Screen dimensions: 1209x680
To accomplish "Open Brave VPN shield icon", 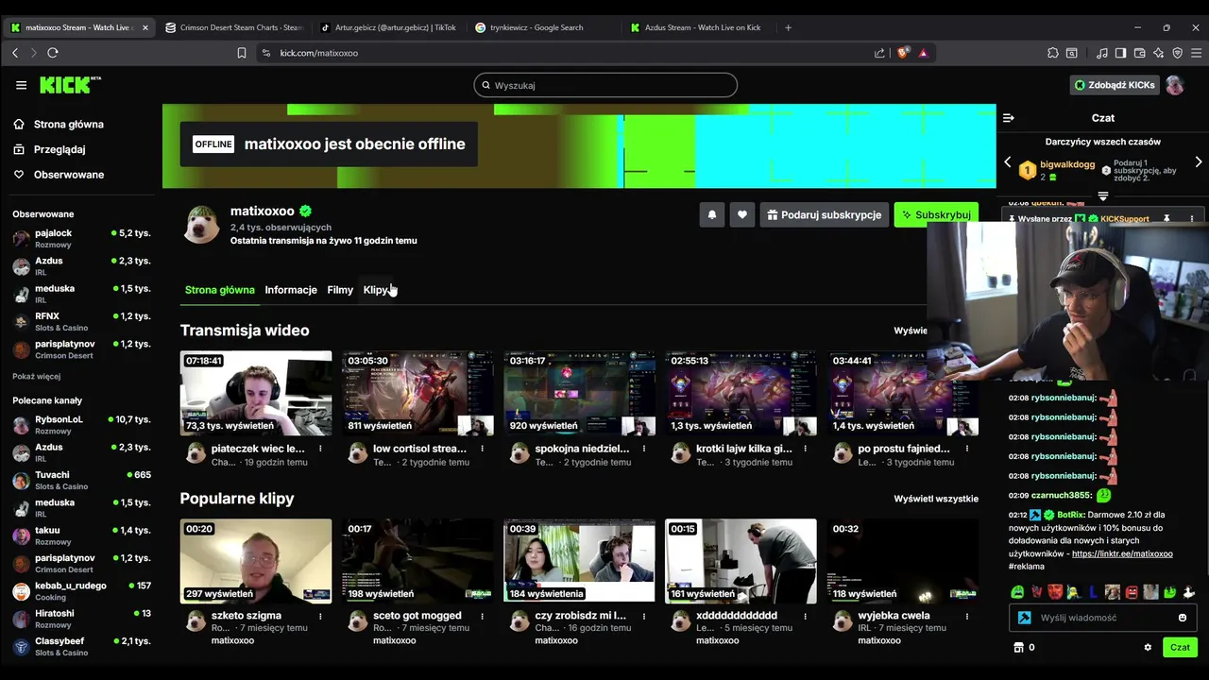I will point(1177,53).
